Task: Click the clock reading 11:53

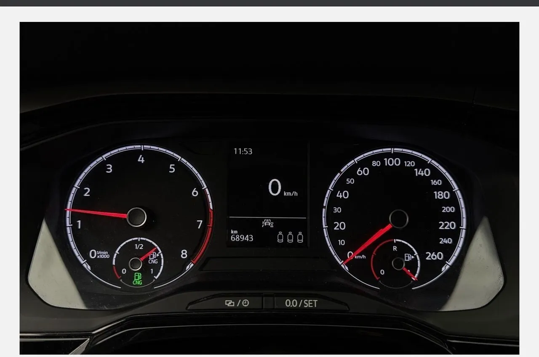Action: coord(243,151)
